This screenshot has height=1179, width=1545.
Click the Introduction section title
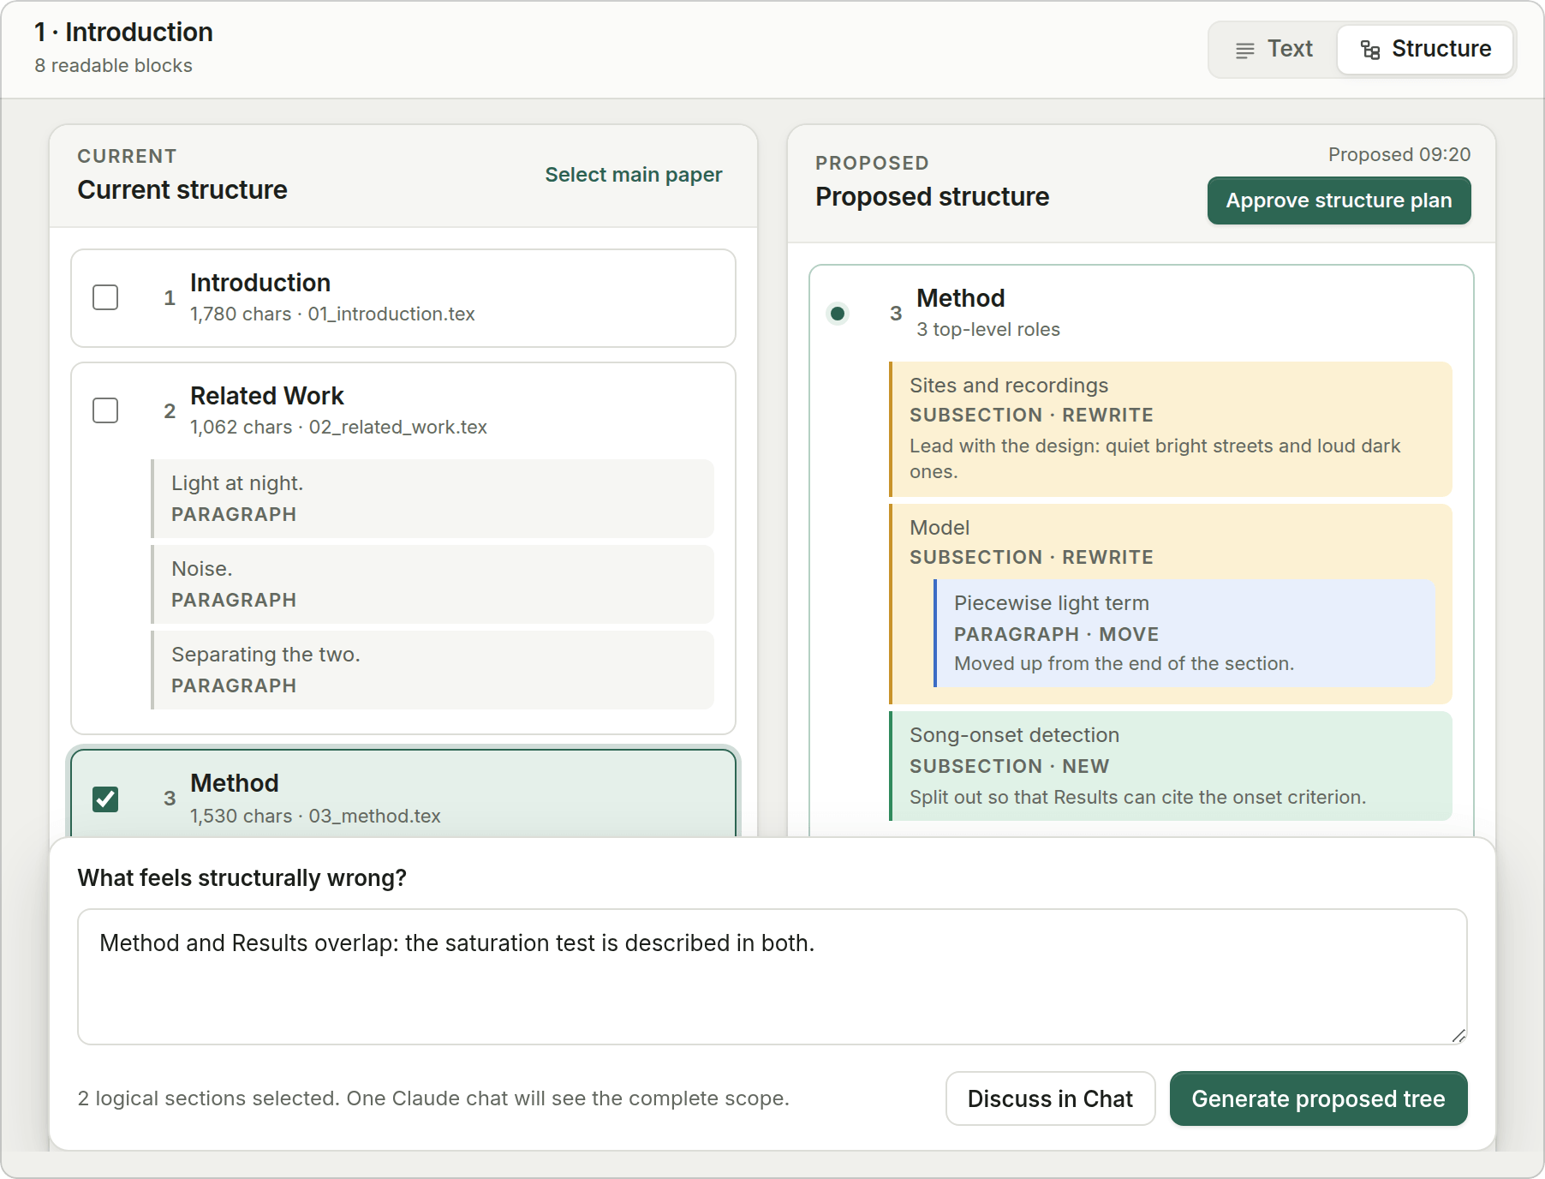pyautogui.click(x=260, y=283)
